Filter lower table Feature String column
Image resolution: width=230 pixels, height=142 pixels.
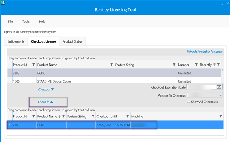93,116
